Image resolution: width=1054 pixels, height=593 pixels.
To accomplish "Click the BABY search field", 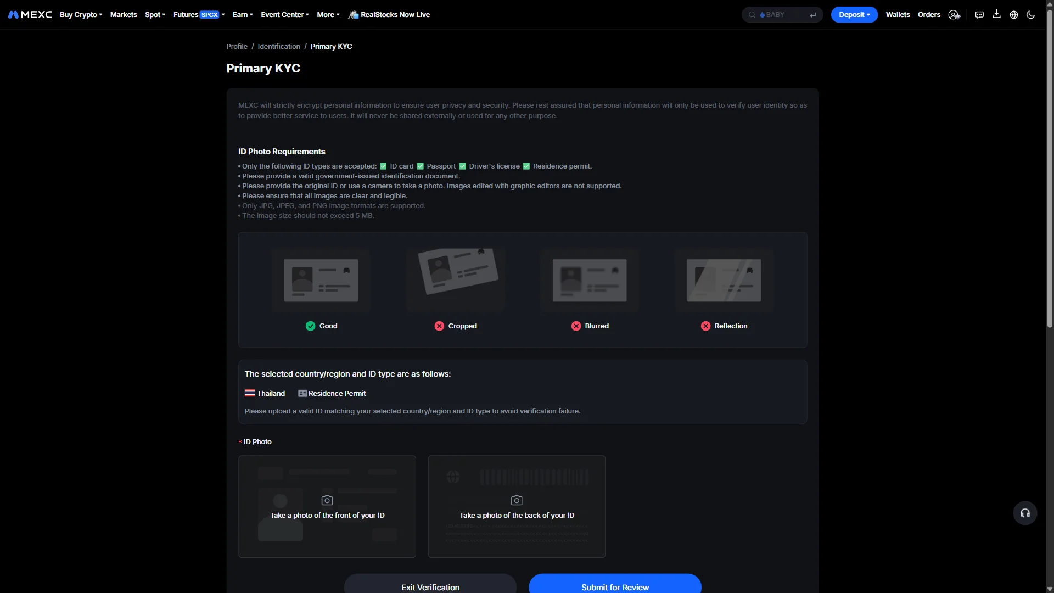I will pyautogui.click(x=782, y=15).
